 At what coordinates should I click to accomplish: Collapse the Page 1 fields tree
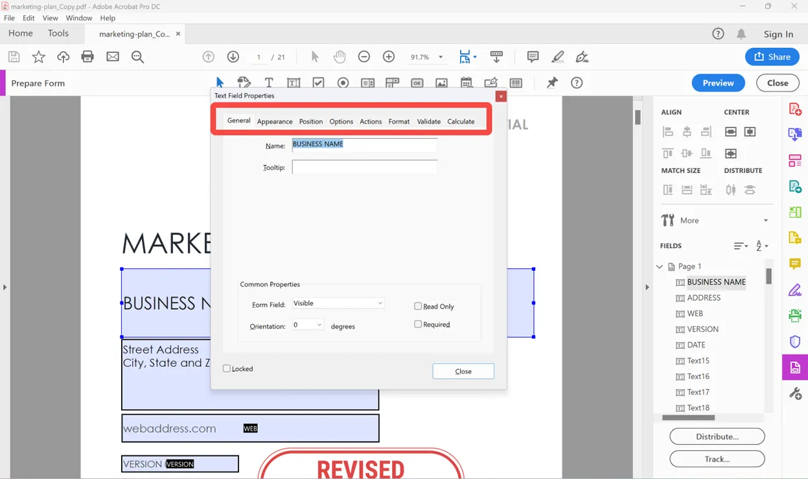click(x=660, y=266)
